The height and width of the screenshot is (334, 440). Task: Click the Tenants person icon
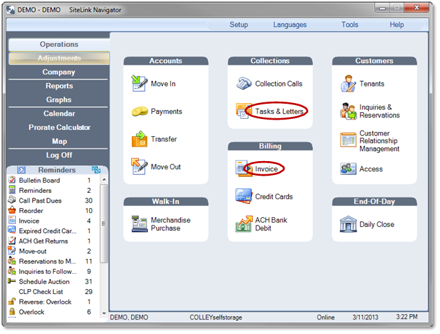348,84
